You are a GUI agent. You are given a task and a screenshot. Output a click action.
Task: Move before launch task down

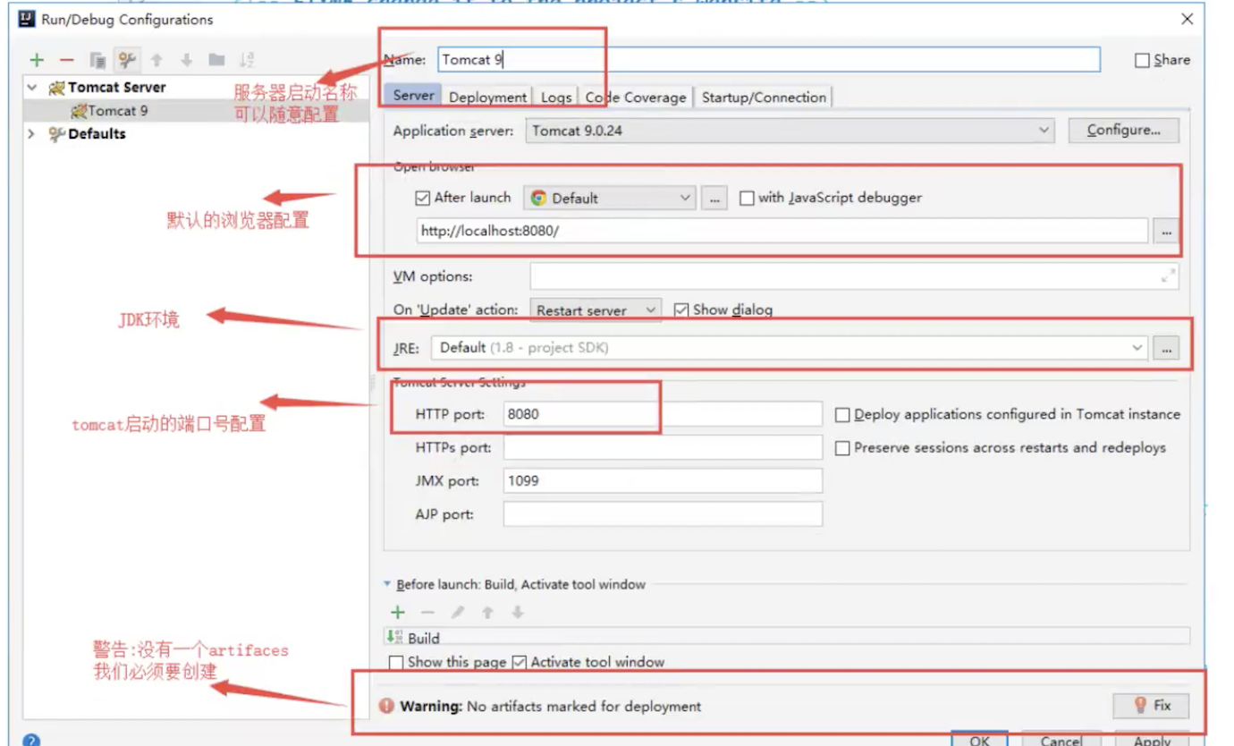point(517,613)
